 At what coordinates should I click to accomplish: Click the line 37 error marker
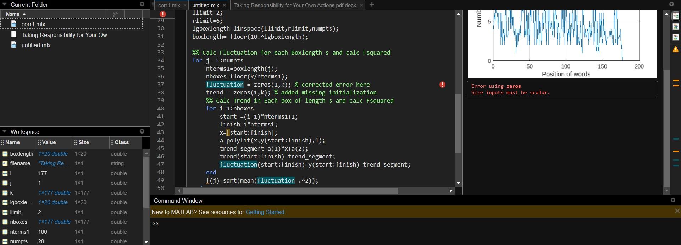pyautogui.click(x=442, y=85)
